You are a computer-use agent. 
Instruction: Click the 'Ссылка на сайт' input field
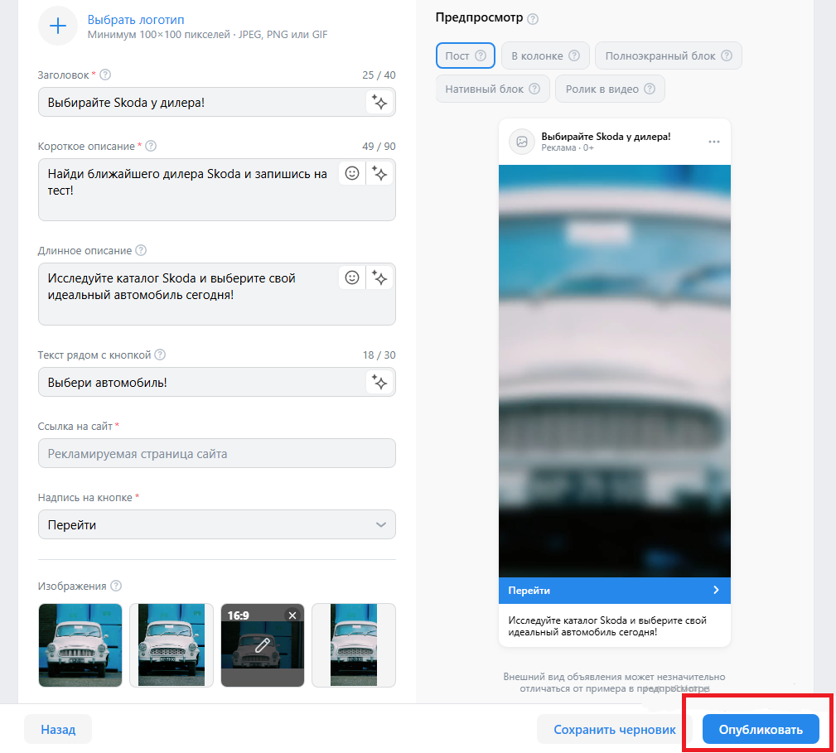216,453
